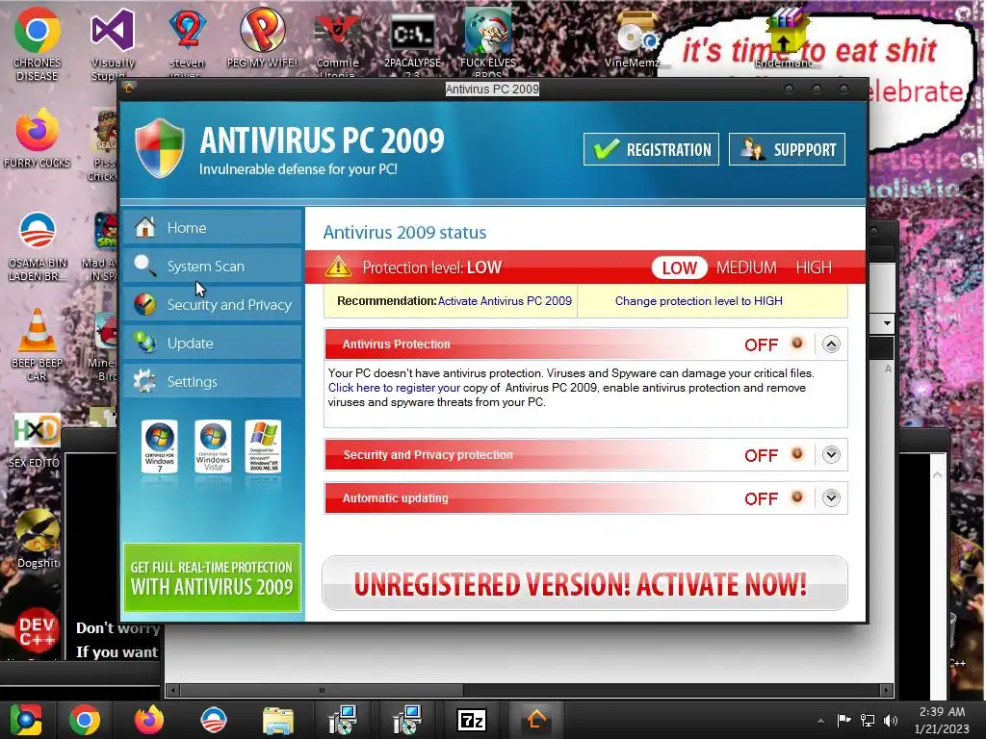Click Change protection level to HIGH link
This screenshot has height=739, width=986.
pyautogui.click(x=699, y=301)
